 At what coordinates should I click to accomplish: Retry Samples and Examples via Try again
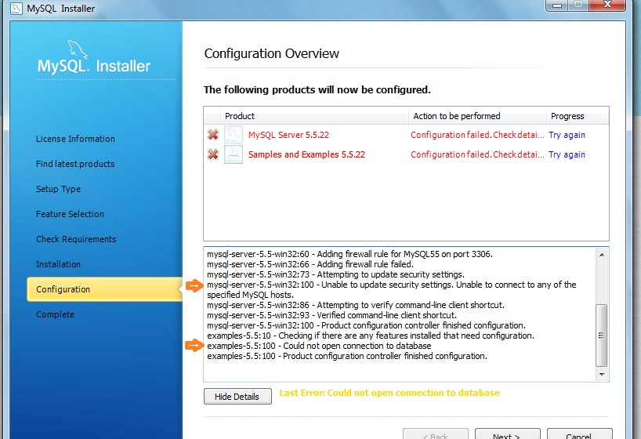(567, 154)
